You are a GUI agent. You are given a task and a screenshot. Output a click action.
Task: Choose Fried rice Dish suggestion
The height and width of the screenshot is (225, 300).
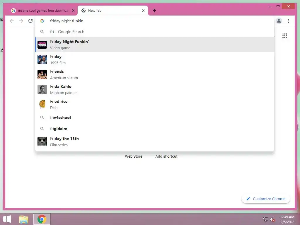[x=155, y=105]
